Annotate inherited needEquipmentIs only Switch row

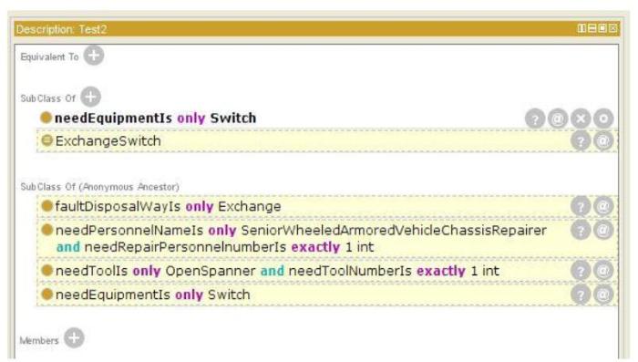coord(603,295)
